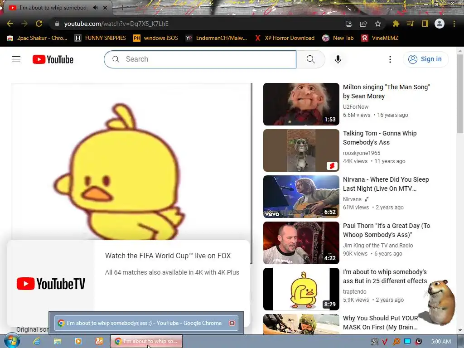The image size is (464, 348).
Task: Open the Chrome profile avatar
Action: (440, 24)
